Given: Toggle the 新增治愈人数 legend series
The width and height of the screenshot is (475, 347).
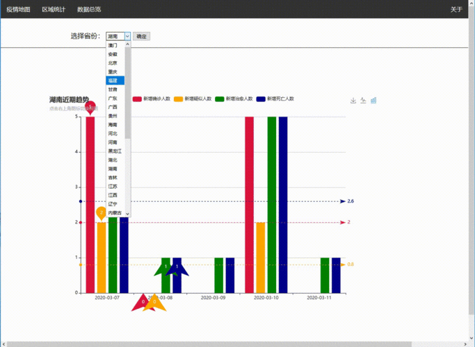Looking at the screenshot, I should coord(234,99).
